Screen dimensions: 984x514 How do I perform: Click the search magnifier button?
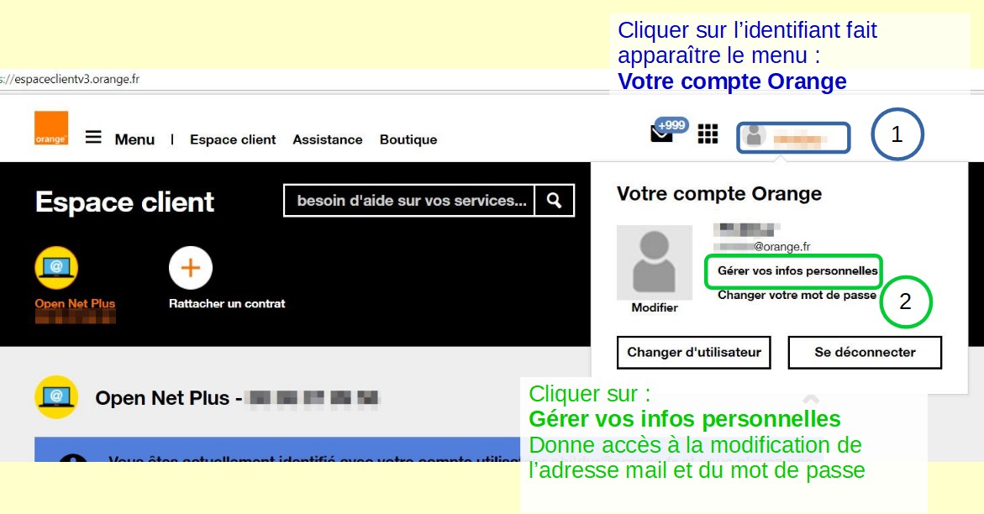click(554, 200)
